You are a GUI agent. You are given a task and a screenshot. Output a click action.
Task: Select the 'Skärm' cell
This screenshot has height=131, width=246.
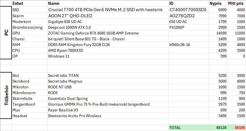point(30,16)
